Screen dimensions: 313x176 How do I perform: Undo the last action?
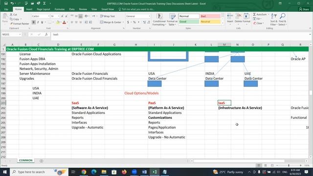pyautogui.click(x=12, y=3)
